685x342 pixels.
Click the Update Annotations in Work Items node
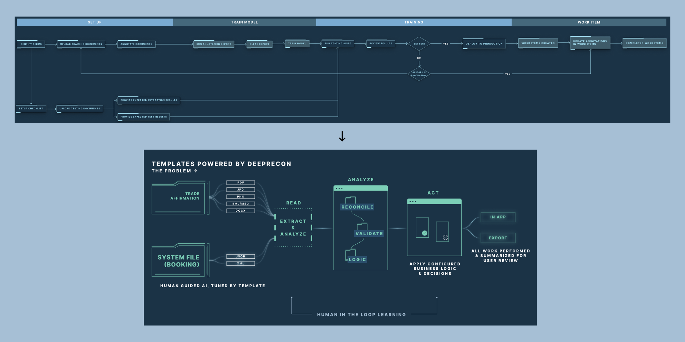pos(590,43)
